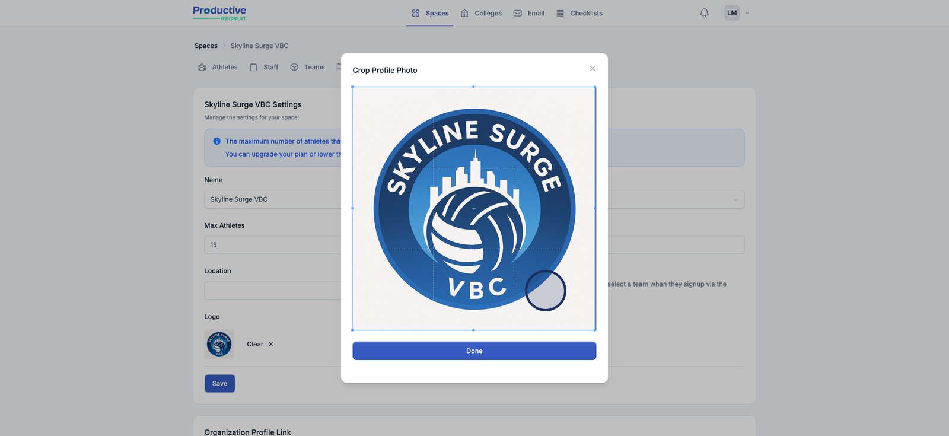Click the top-right crop corner handle

tap(595, 87)
